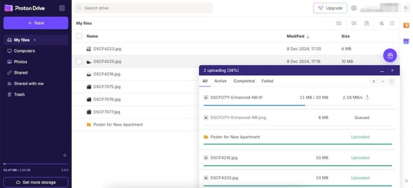Open the Contacts side app icon
This screenshot has height=188, width=413.
click(406, 25)
